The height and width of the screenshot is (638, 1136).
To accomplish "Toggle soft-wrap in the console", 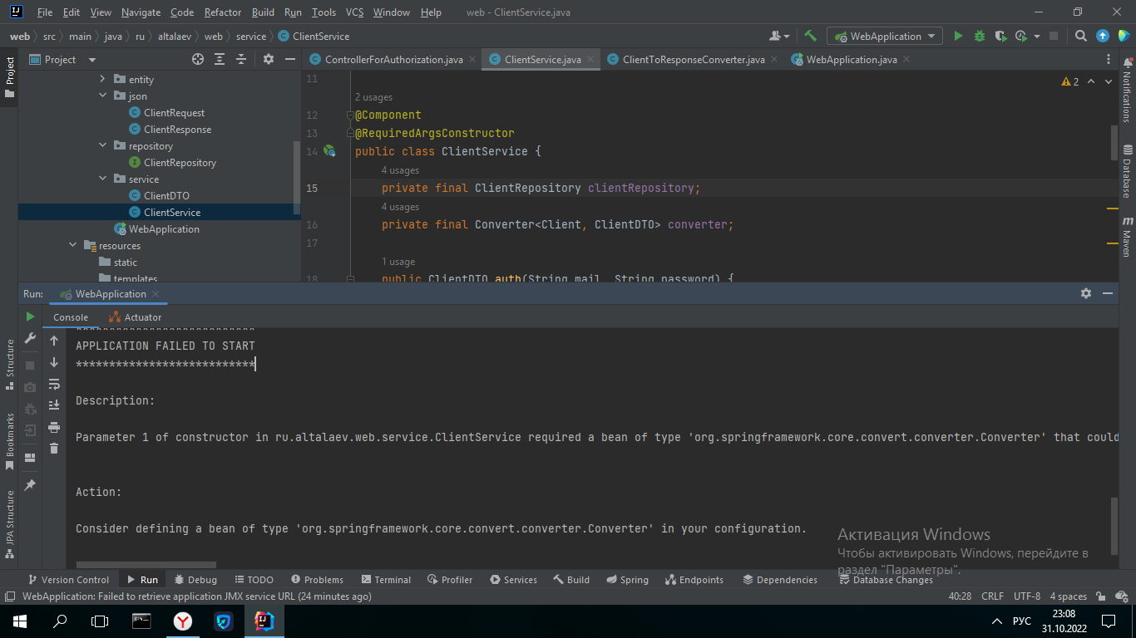I will click(54, 384).
